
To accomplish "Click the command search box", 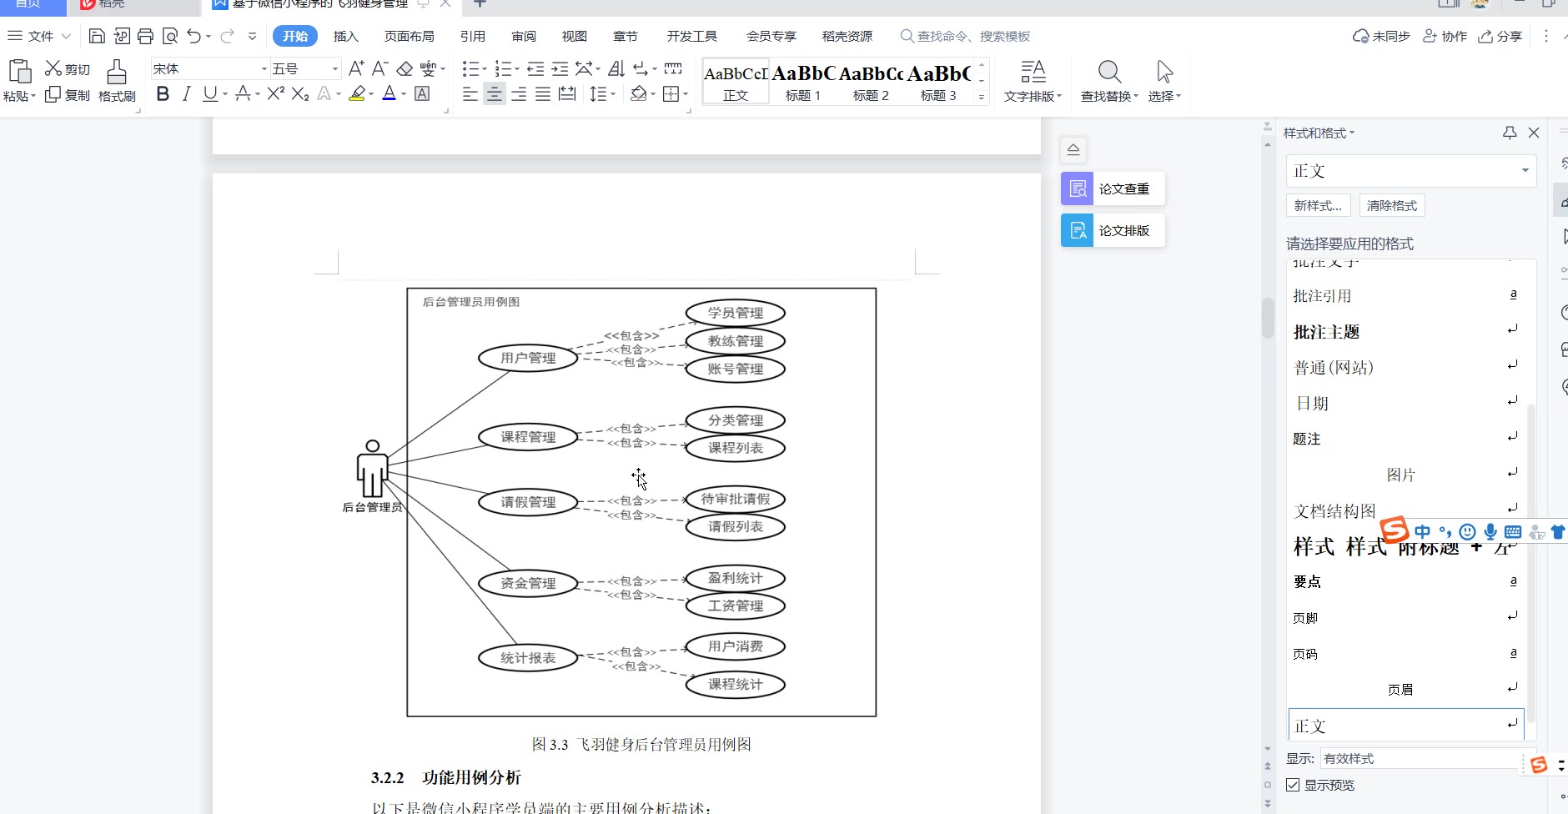I will pos(966,36).
